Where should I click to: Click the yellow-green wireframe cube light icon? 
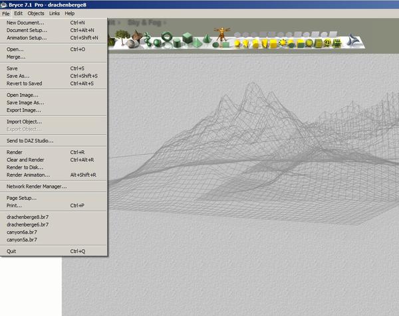pos(337,43)
